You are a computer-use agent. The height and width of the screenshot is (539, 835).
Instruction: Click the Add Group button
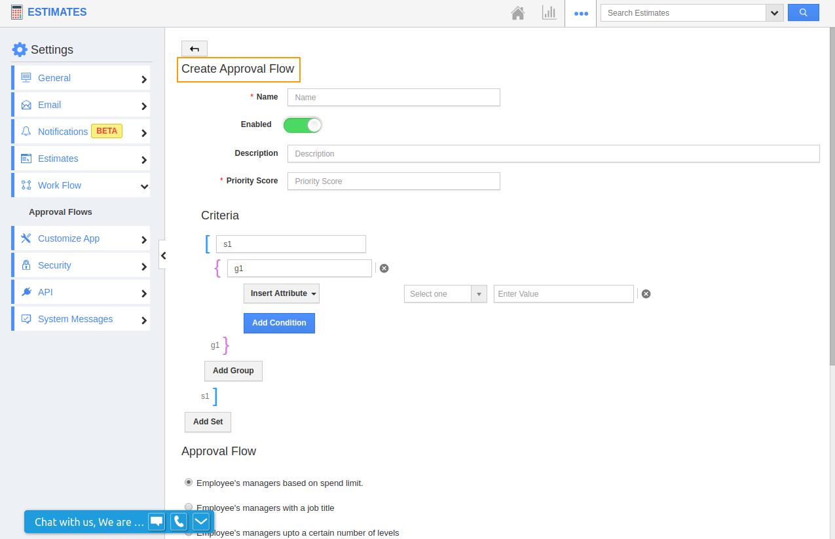(x=233, y=371)
